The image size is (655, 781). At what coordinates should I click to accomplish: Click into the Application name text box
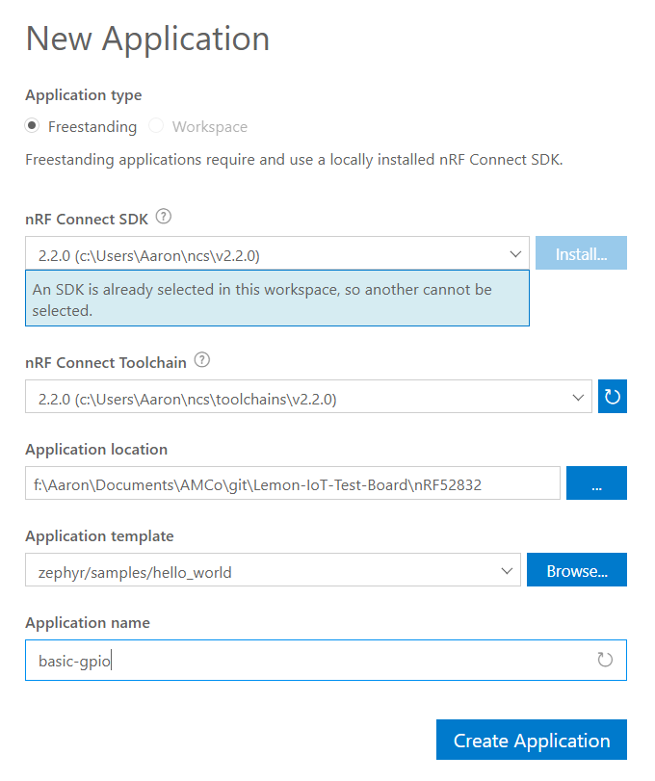coord(308,660)
